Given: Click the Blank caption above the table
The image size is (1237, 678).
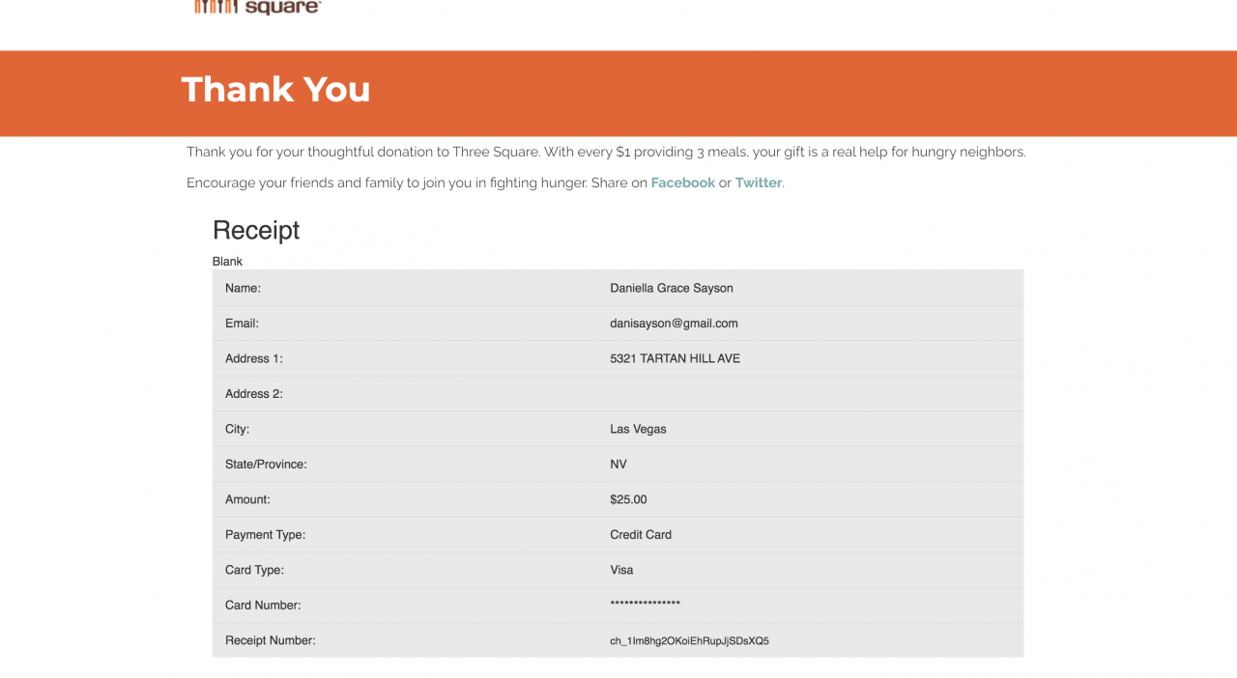Looking at the screenshot, I should coord(227,262).
